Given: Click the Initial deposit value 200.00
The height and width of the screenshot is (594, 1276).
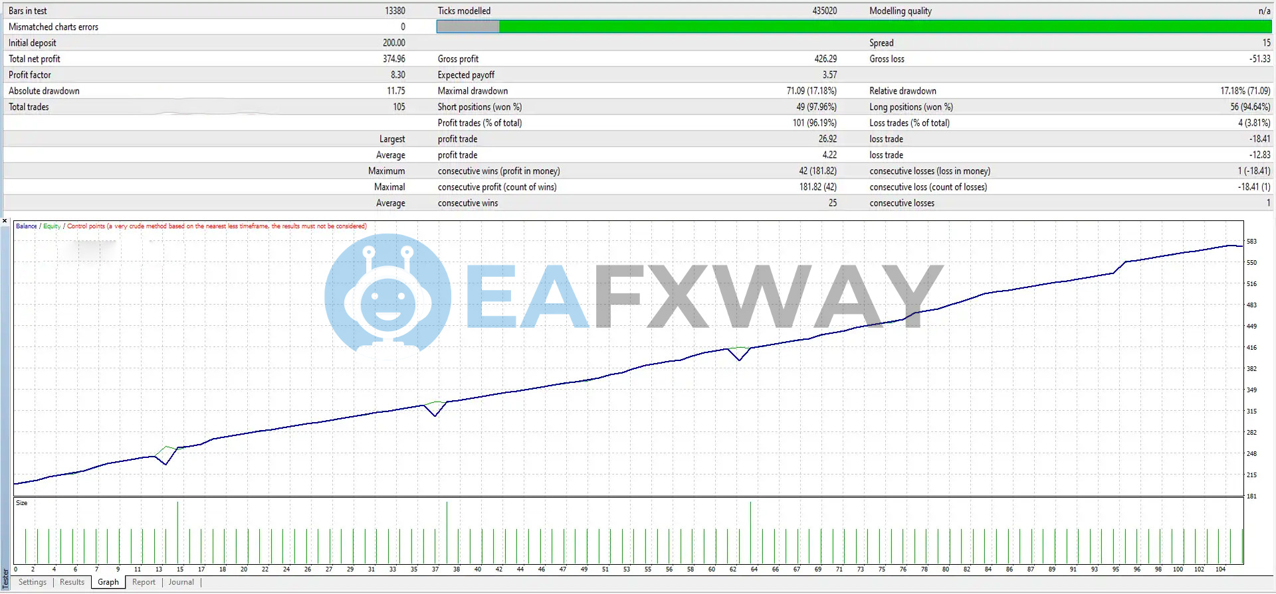Looking at the screenshot, I should pos(393,43).
